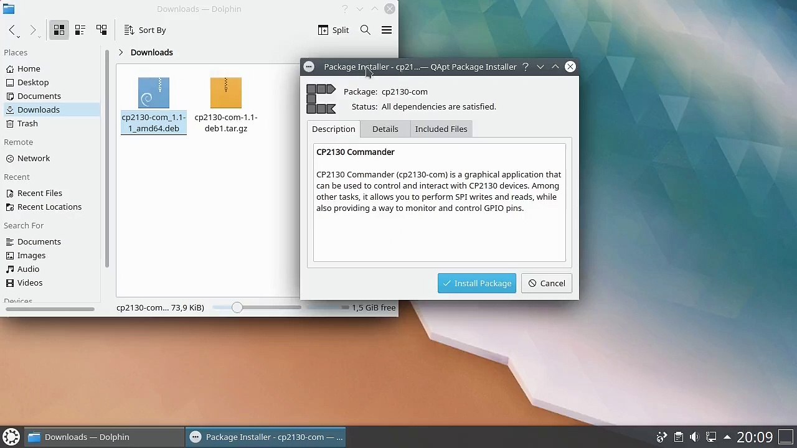Click the 20:09 clock
797x448 pixels.
(755, 437)
